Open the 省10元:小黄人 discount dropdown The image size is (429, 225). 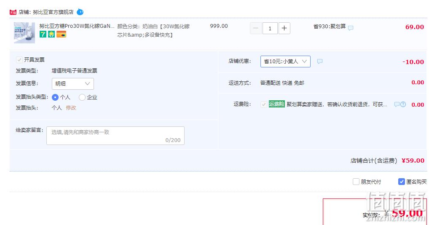pos(285,62)
